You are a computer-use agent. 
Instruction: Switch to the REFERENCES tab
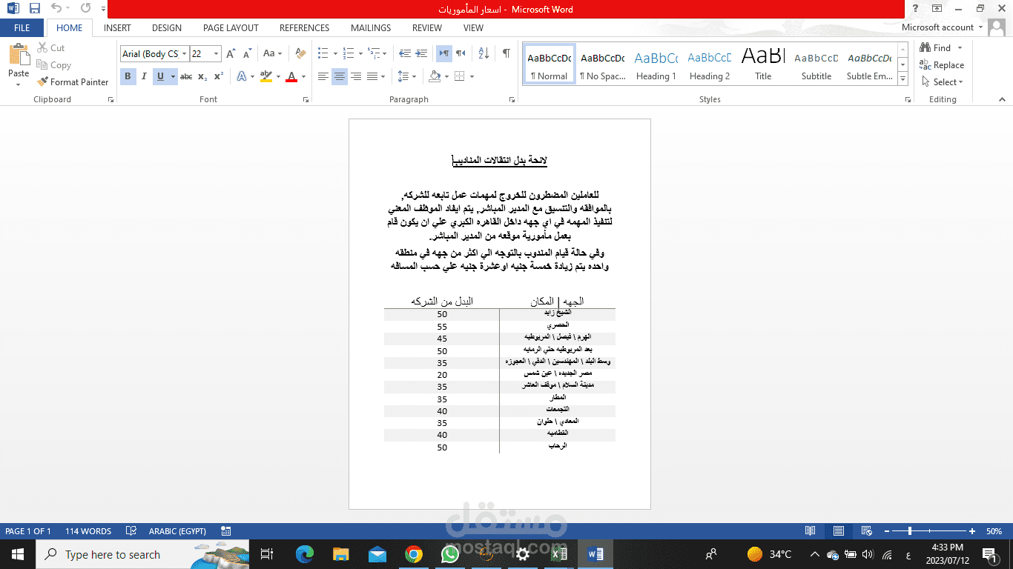click(304, 27)
